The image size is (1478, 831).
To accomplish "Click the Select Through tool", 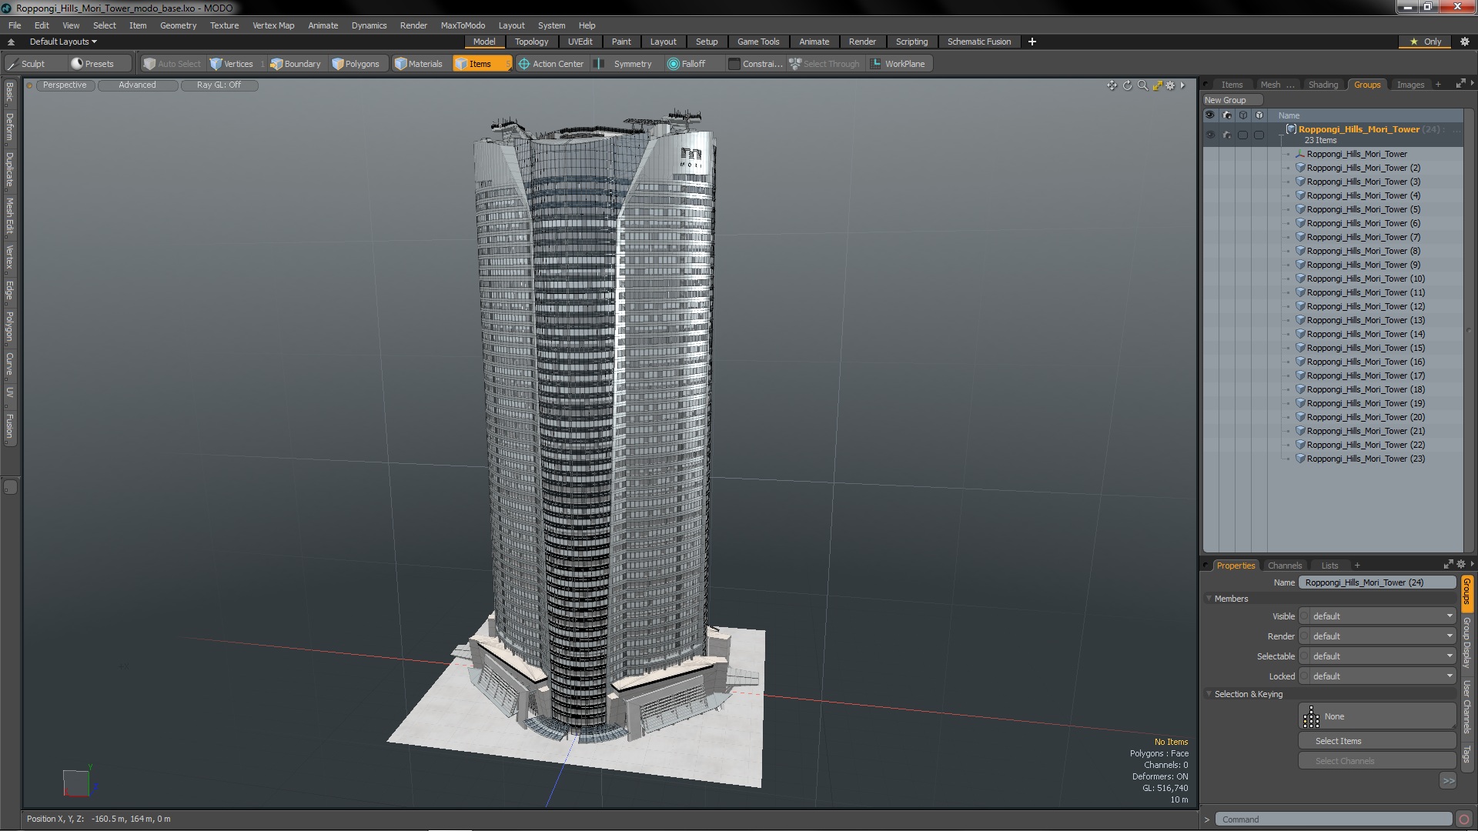I will (x=824, y=64).
